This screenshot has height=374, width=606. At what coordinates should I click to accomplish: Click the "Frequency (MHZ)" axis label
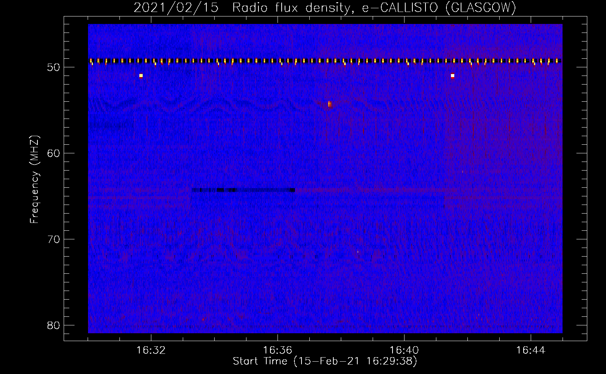pyautogui.click(x=34, y=180)
